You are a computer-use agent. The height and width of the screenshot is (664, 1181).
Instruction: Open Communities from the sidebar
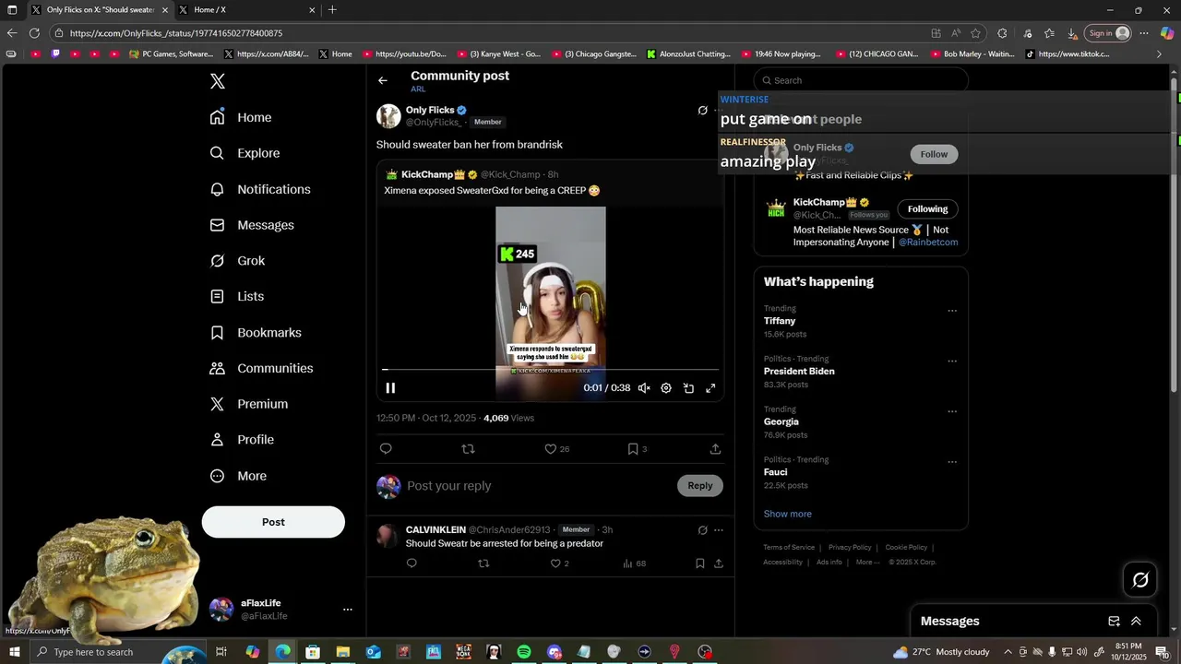click(x=261, y=368)
